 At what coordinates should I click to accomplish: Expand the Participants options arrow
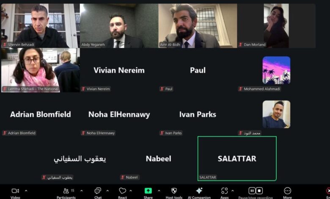pyautogui.click(x=82, y=191)
